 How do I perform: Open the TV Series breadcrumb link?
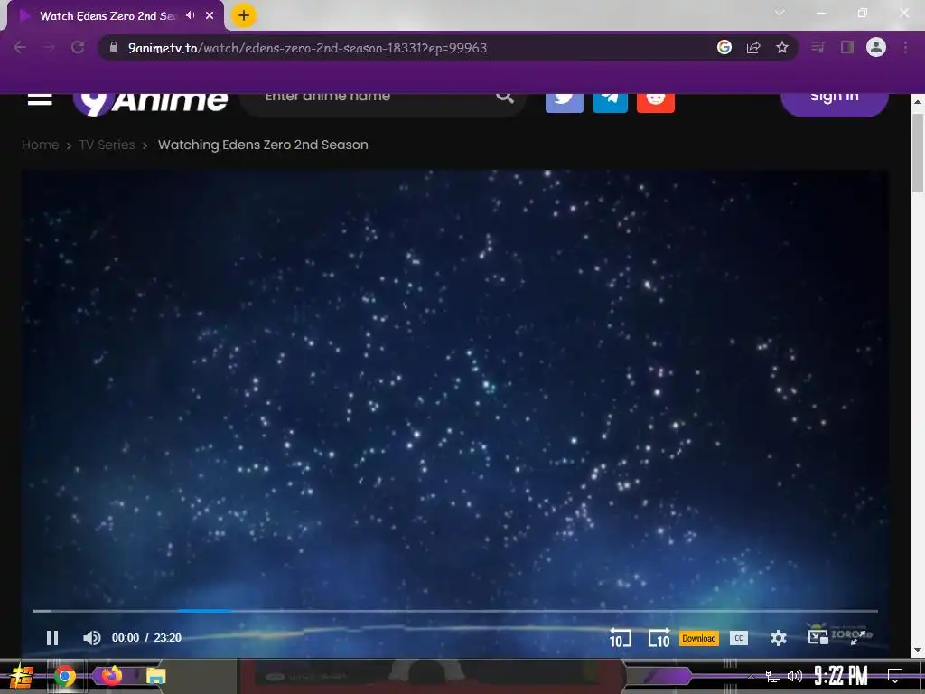pos(107,145)
